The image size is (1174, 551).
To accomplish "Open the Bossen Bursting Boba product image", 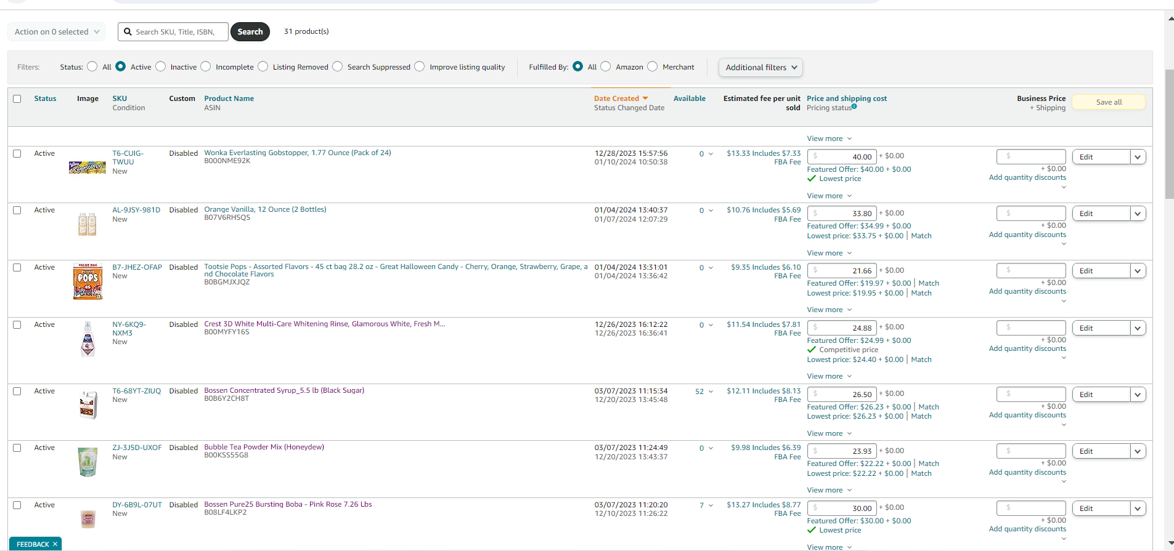I will click(x=88, y=519).
